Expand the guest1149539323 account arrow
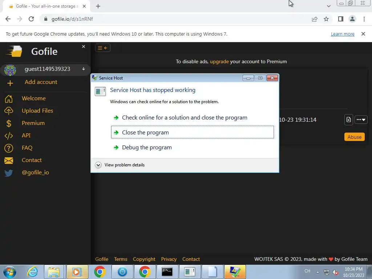Screen dimensions: 372x279 tap(84, 69)
